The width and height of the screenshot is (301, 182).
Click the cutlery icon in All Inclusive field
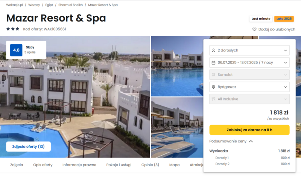tap(213, 99)
